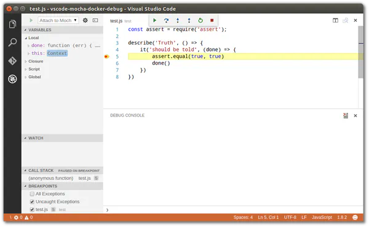
Task: Step into in debug toolbar
Action: (x=178, y=20)
